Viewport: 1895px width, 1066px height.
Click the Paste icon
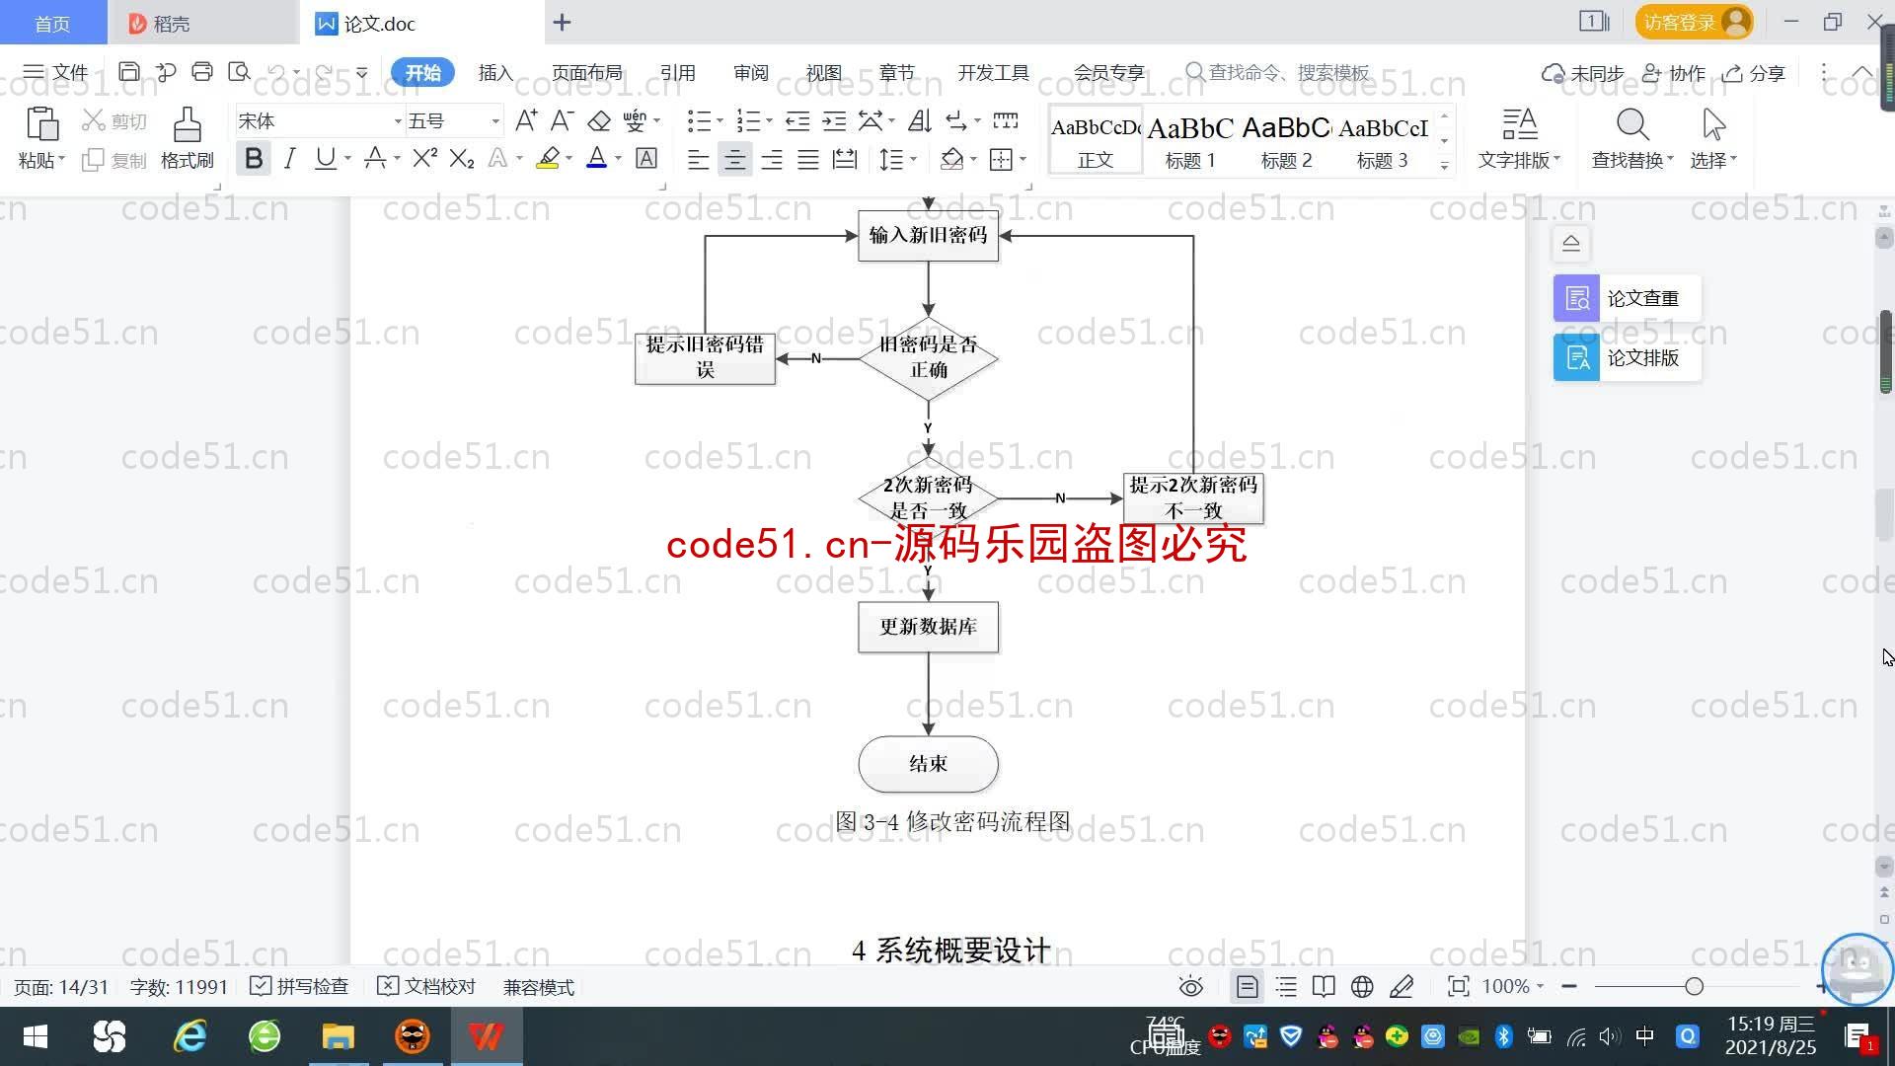(x=41, y=125)
